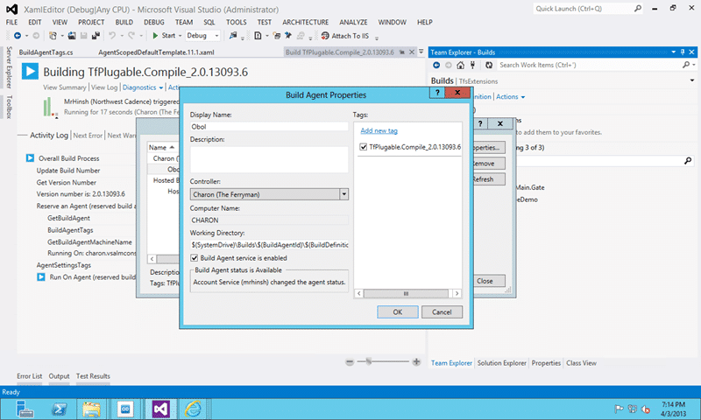Viewport: 701px width, 420px height.
Task: Toggle Build Agent service is enabled checkbox
Action: (x=194, y=258)
